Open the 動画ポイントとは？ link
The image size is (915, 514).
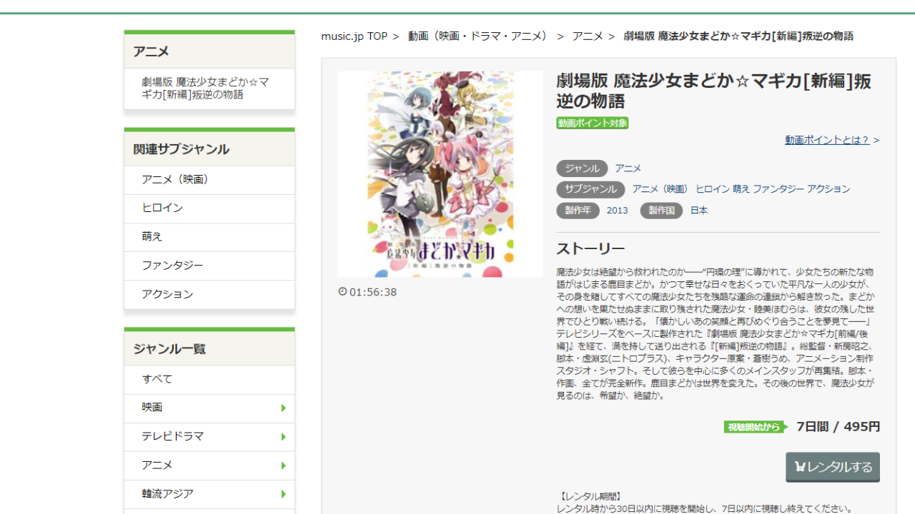click(x=827, y=140)
